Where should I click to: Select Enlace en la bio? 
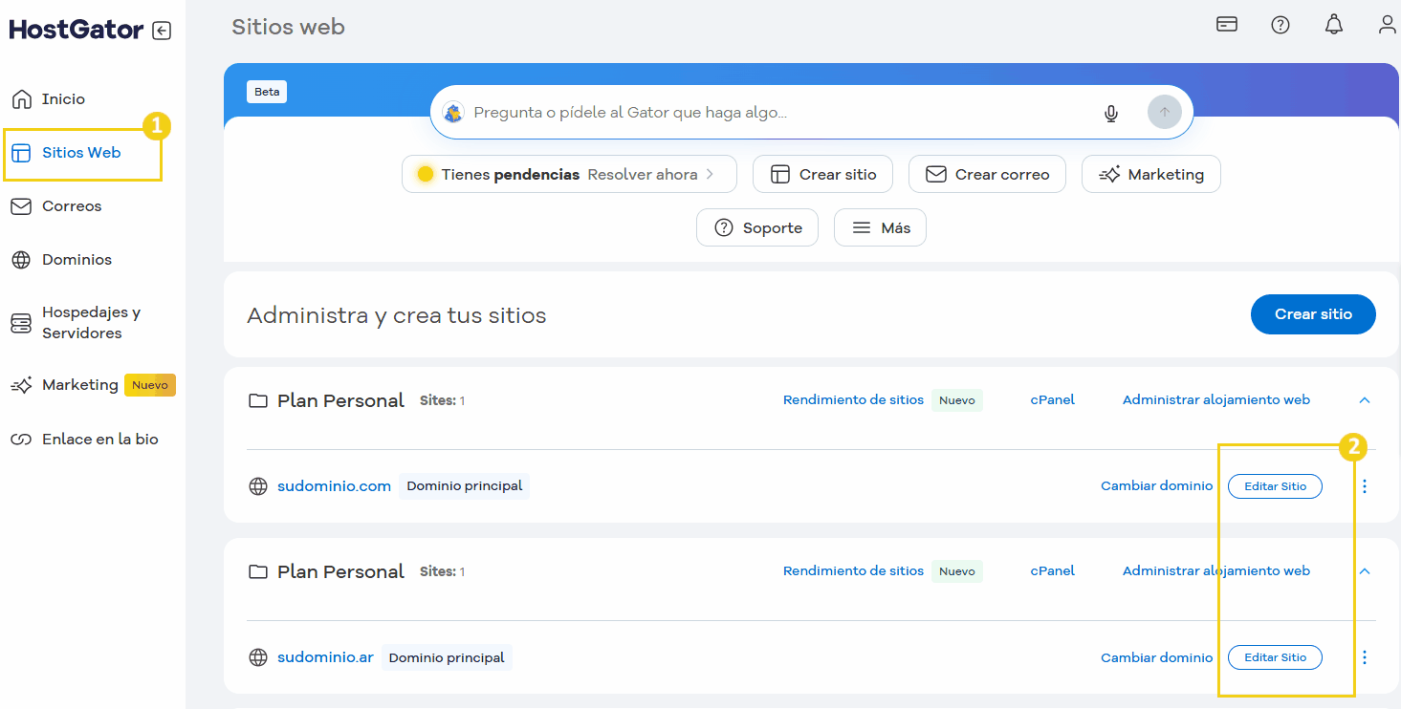(100, 439)
